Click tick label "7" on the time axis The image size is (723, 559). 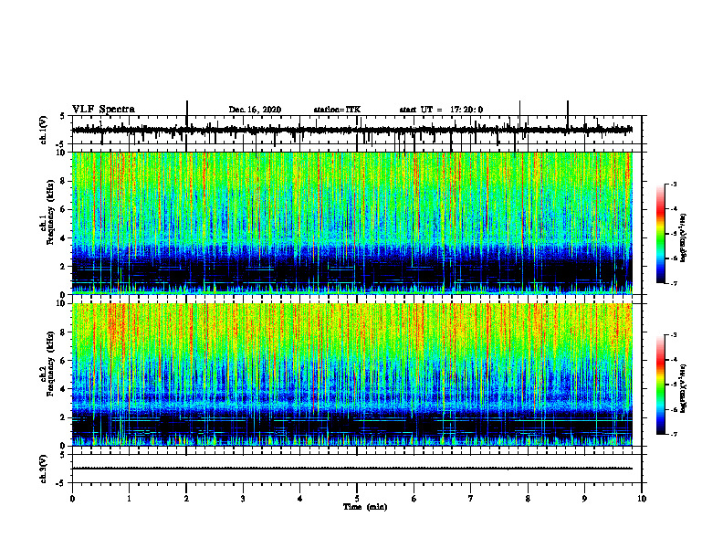click(471, 499)
